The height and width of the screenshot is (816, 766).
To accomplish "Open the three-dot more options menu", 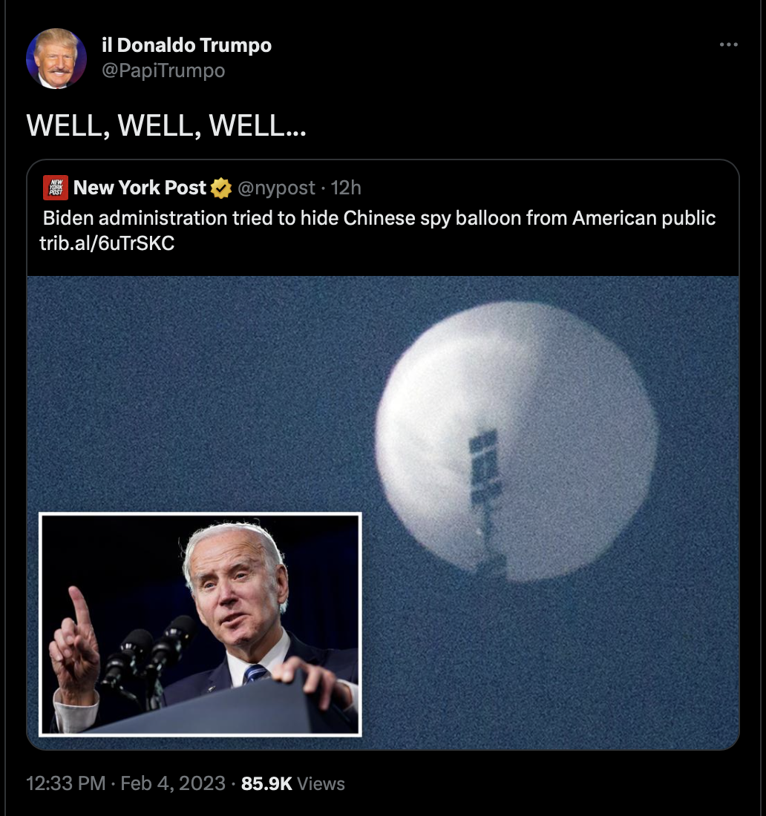I will pos(728,45).
